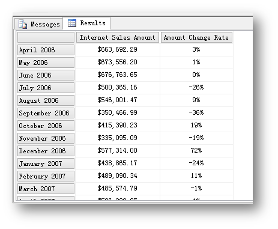Click the 72% change rate cell
The image size is (278, 229).
196,150
